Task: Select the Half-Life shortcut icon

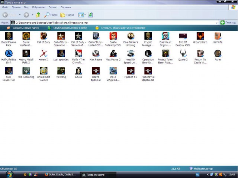Action: pyautogui.click(x=218, y=36)
